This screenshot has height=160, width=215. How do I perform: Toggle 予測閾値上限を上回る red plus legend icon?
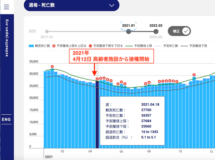click(54, 46)
